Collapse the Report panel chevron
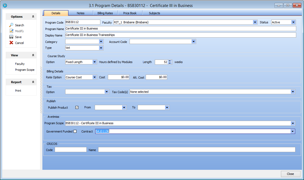Viewport: 304px width, 180px height. (33, 82)
